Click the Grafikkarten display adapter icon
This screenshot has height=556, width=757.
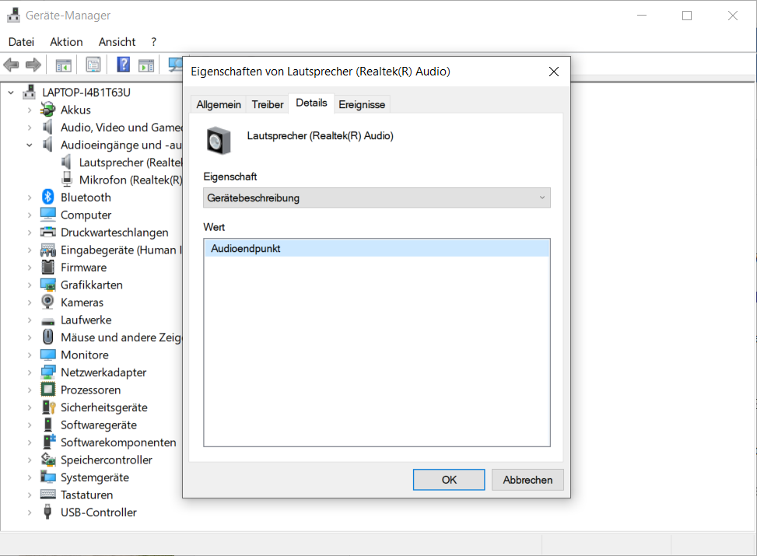click(x=47, y=285)
